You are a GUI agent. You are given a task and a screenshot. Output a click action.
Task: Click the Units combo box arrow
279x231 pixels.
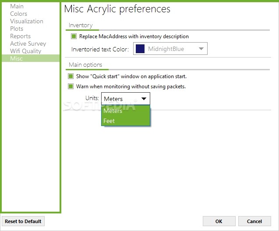point(144,99)
